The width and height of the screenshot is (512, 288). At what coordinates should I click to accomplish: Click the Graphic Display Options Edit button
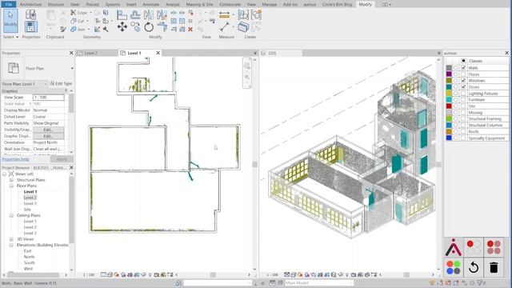point(48,136)
